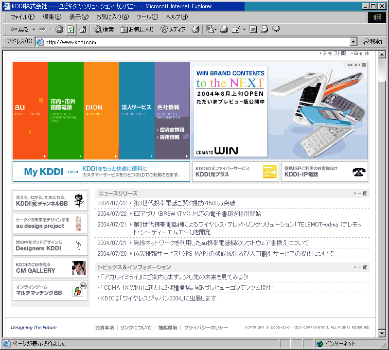
Task: Switch to the English link
Action: click(360, 53)
